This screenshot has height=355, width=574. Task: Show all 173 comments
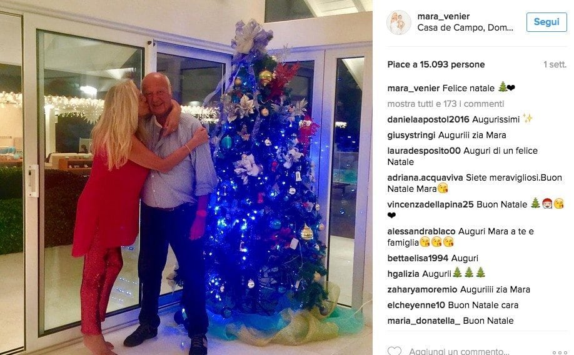click(x=446, y=104)
